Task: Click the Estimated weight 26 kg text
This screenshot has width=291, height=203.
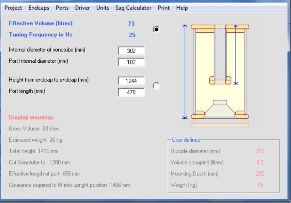Action: (35, 140)
